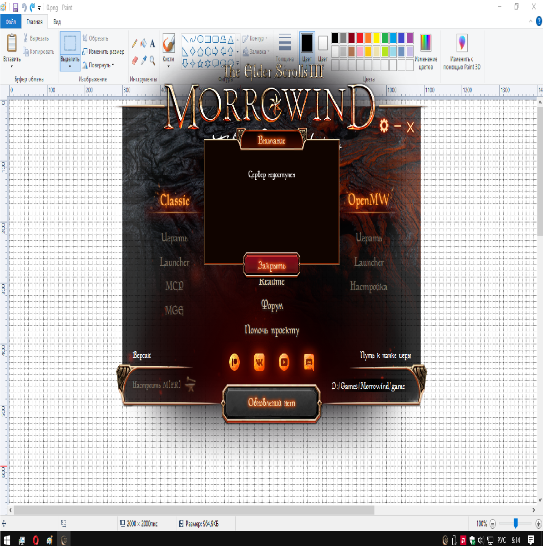This screenshot has width=546, height=546.
Task: Expand the shapes gallery more arrow
Action: click(x=237, y=63)
